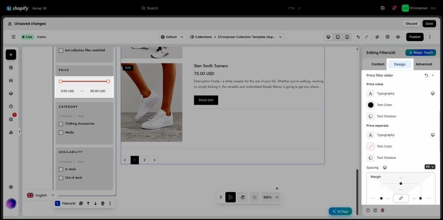Open the 100% zoom level dropdown
443x220 pixels.
pyautogui.click(x=271, y=197)
